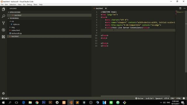Open the Action Center notifications
This screenshot has width=187, height=105.
[183, 102]
